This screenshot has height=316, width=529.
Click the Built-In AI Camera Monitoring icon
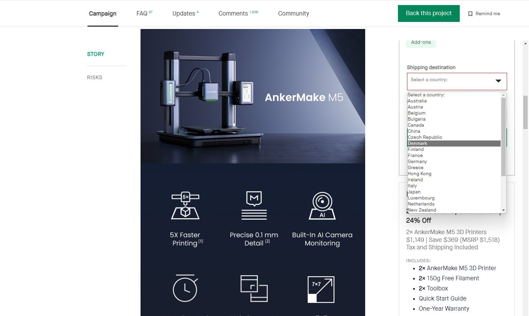coord(322,206)
